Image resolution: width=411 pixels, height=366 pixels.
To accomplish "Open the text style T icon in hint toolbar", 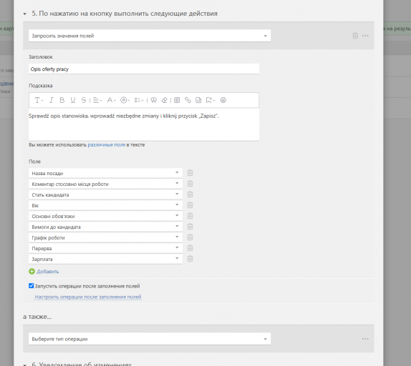I will [x=39, y=100].
